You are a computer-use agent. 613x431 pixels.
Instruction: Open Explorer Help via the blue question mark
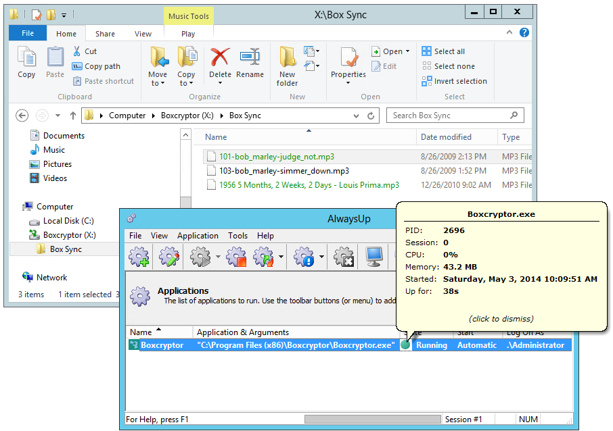(x=524, y=33)
